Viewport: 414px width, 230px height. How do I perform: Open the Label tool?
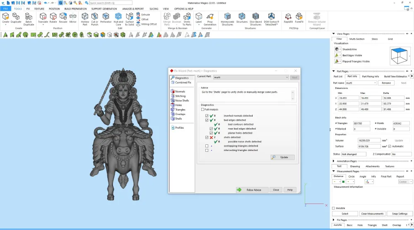pos(199,19)
